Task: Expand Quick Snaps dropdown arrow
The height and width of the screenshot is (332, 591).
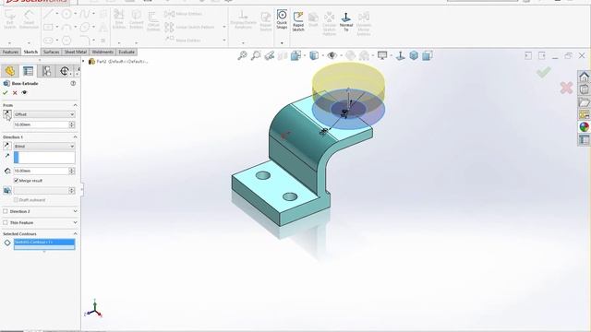Action: [282, 43]
